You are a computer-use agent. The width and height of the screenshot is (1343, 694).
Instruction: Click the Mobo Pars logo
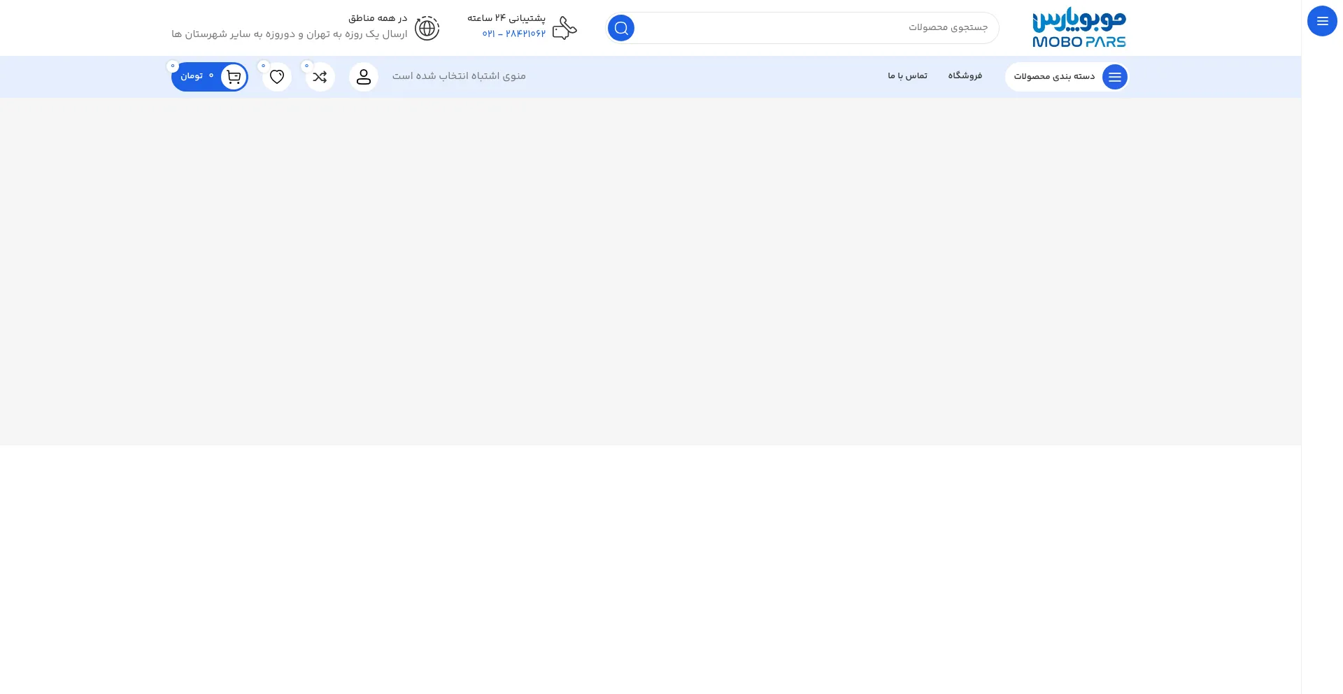point(1079,28)
